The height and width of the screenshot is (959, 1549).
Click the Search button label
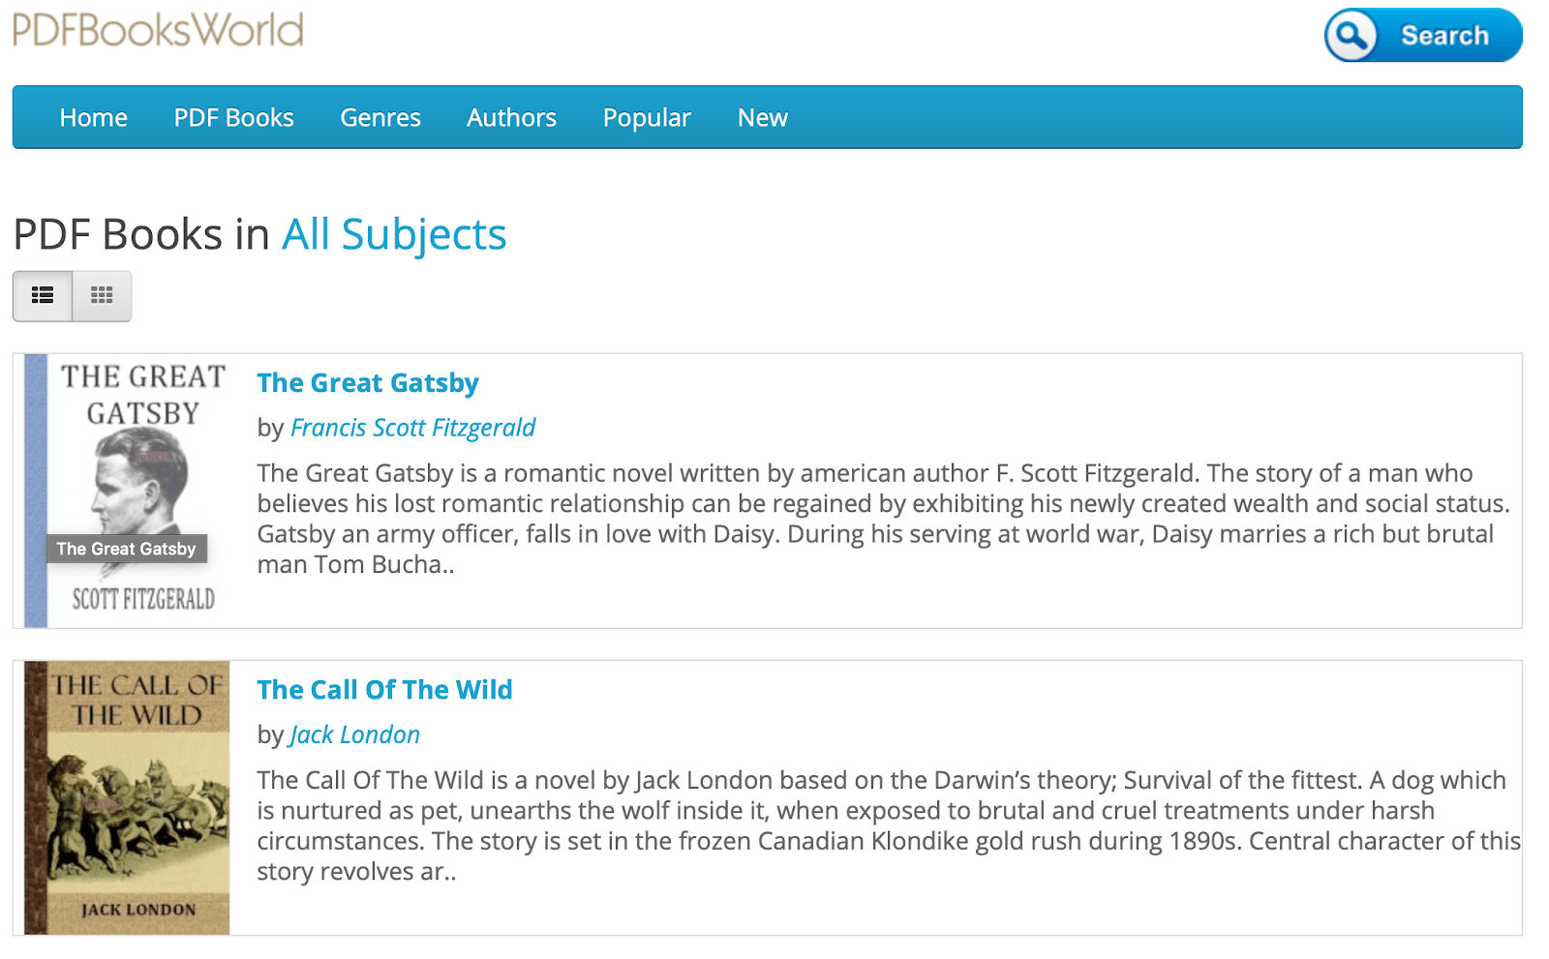click(x=1444, y=36)
